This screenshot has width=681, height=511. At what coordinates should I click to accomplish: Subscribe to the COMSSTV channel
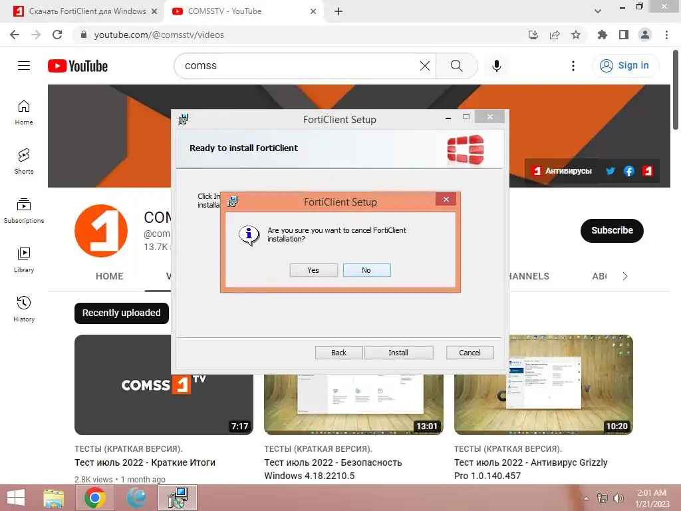coord(612,230)
